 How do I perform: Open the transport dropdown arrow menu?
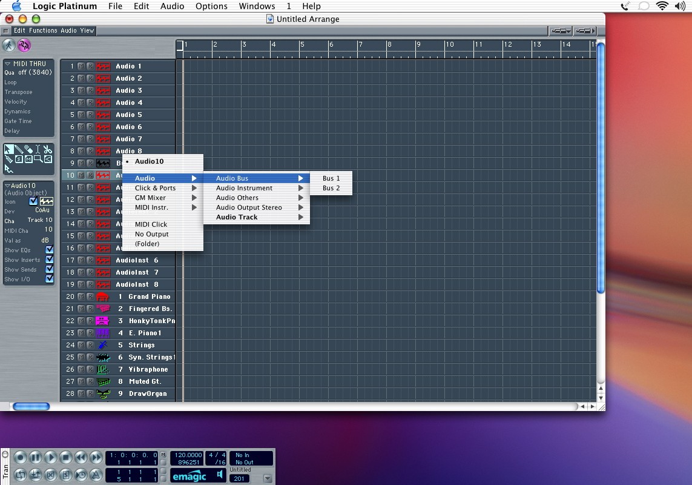click(267, 478)
